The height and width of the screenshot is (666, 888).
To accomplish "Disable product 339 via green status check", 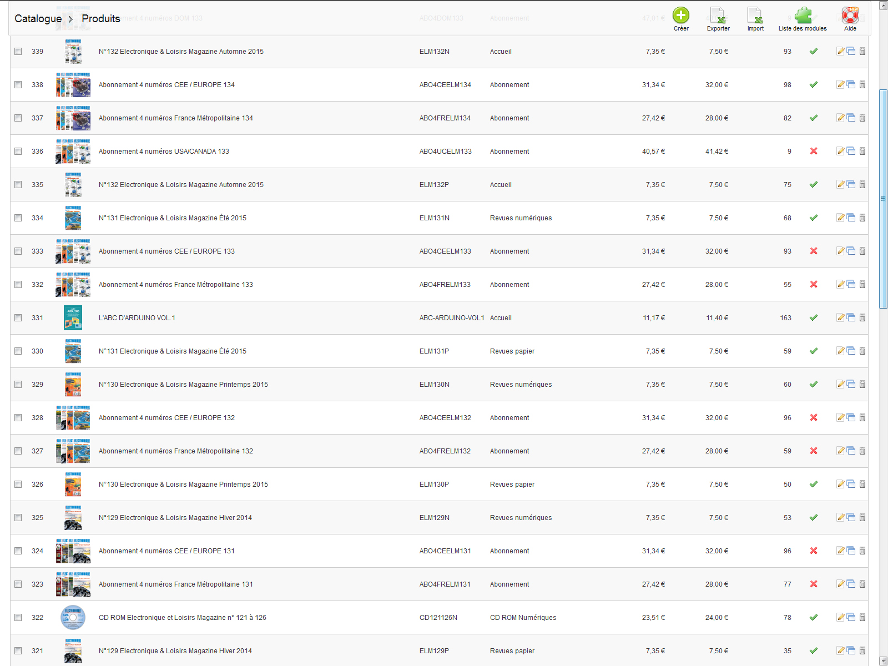I will coord(814,51).
